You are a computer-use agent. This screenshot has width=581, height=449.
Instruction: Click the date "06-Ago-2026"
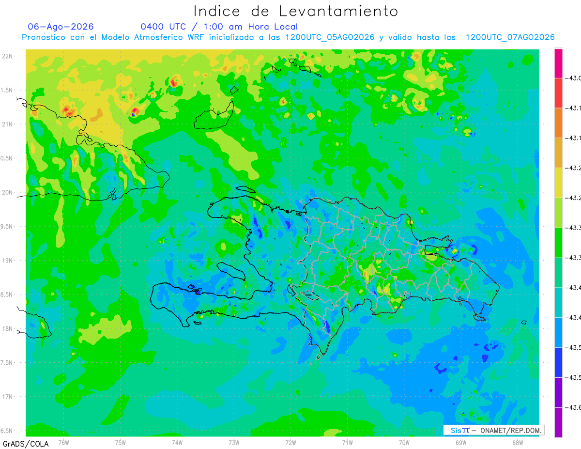pos(61,27)
